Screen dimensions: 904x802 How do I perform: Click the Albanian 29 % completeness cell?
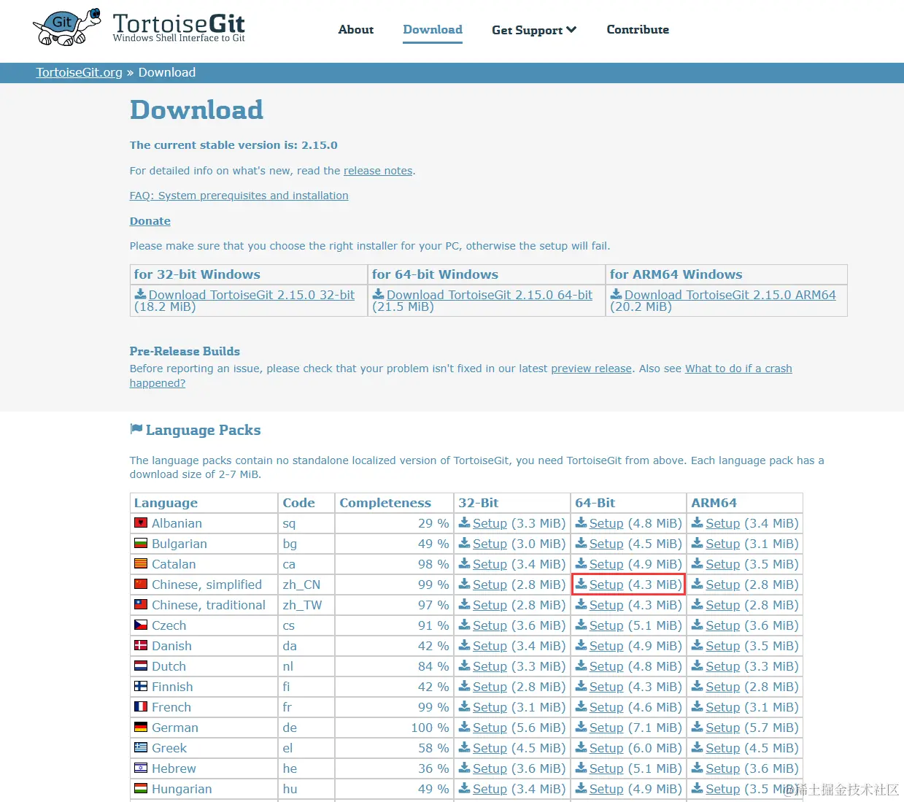[394, 523]
